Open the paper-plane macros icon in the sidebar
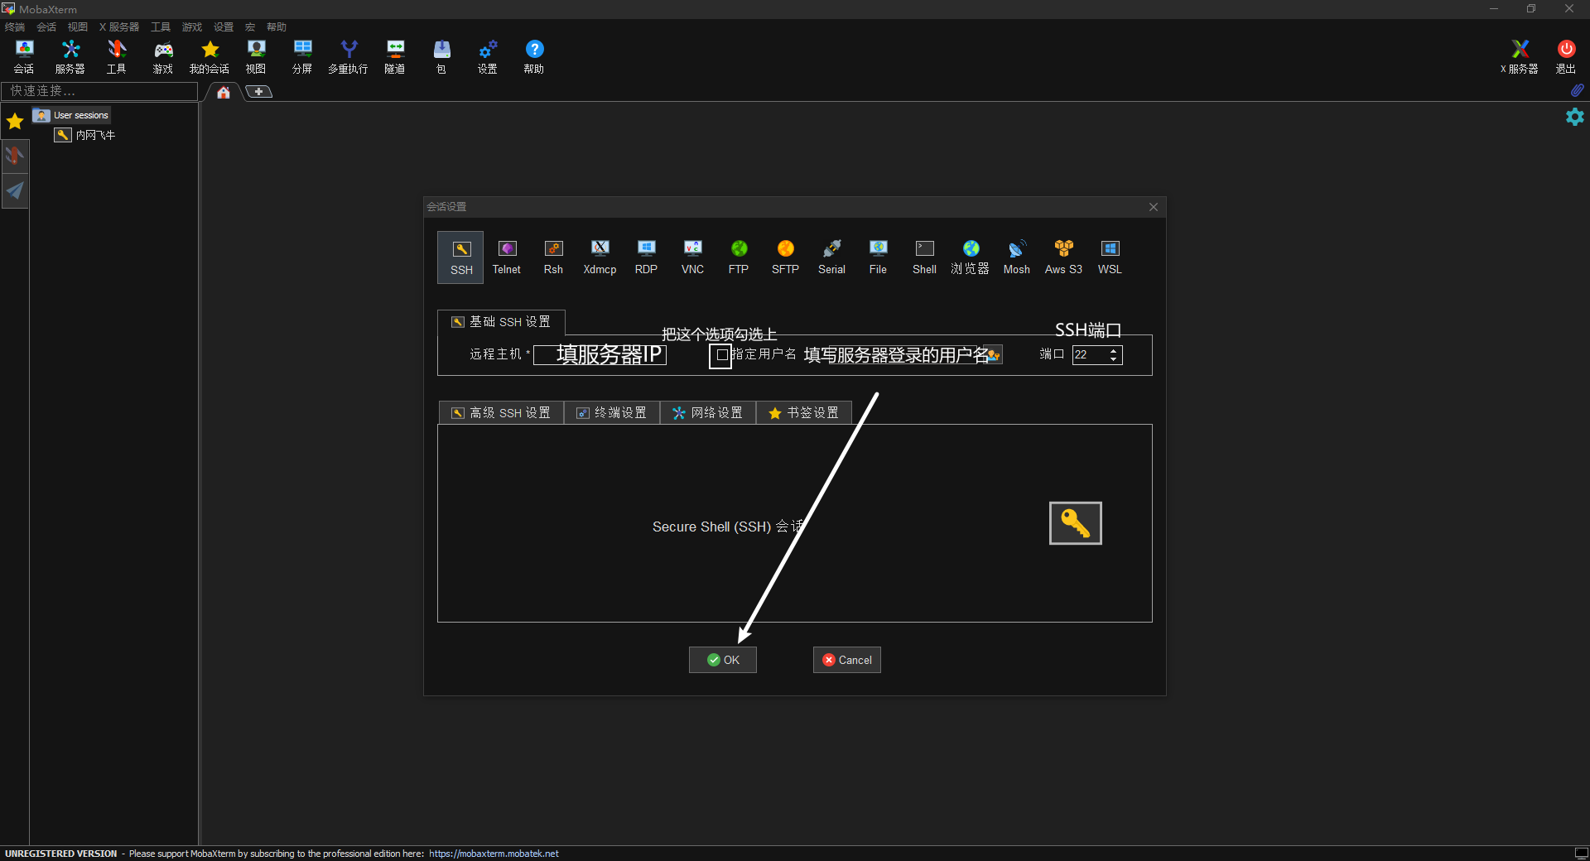1590x861 pixels. tap(15, 191)
